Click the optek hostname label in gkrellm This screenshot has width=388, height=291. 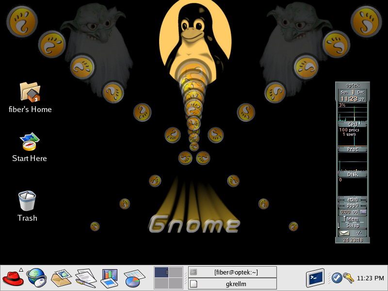(x=353, y=85)
